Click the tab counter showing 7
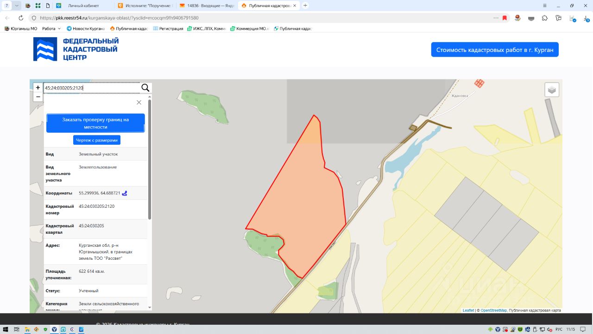 point(6,6)
